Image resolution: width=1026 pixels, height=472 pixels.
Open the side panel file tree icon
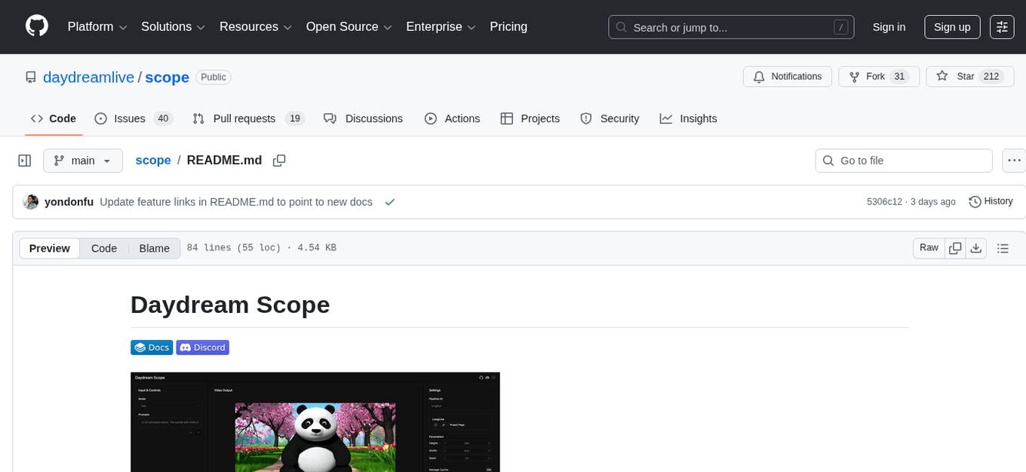tap(24, 160)
